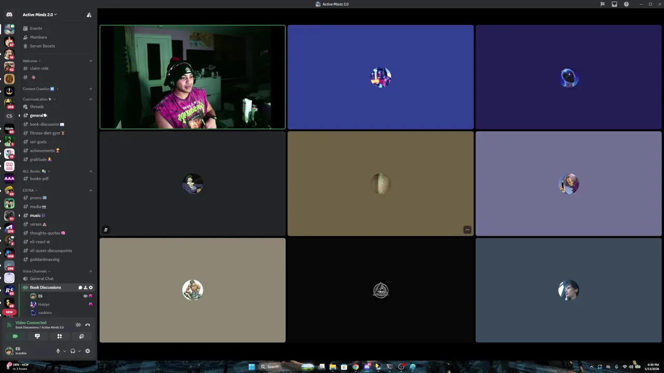This screenshot has width=664, height=373.
Task: Open the fitness-diet-gym channel
Action: (58, 133)
